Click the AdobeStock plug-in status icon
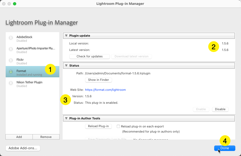This screenshot has width=241, height=156. point(11,38)
